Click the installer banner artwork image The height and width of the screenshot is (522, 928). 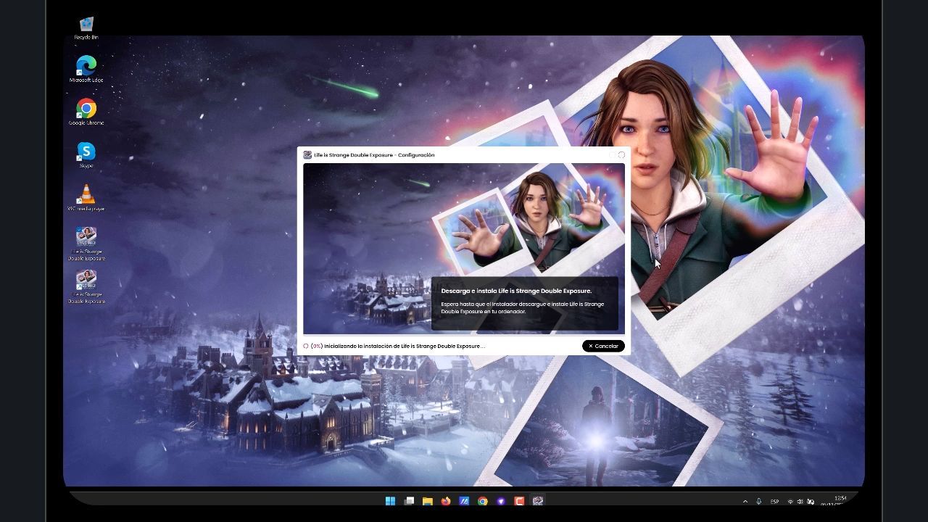464,249
